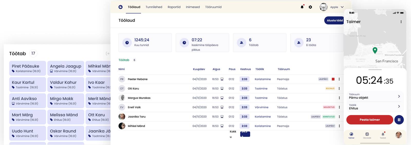
Task: Open three-dot menu in Taimer header
Action: (x=401, y=22)
